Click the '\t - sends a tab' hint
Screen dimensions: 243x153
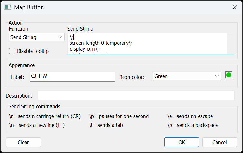click(106, 125)
